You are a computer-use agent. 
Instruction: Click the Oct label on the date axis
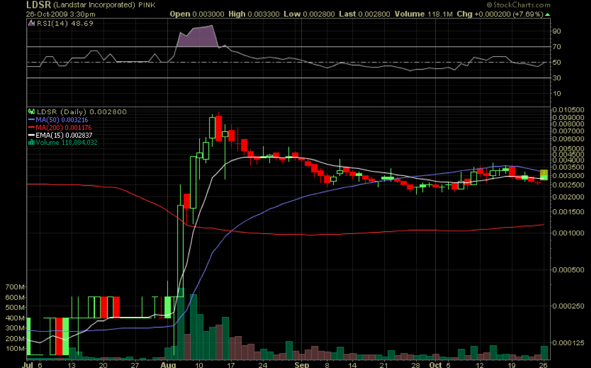coord(435,365)
